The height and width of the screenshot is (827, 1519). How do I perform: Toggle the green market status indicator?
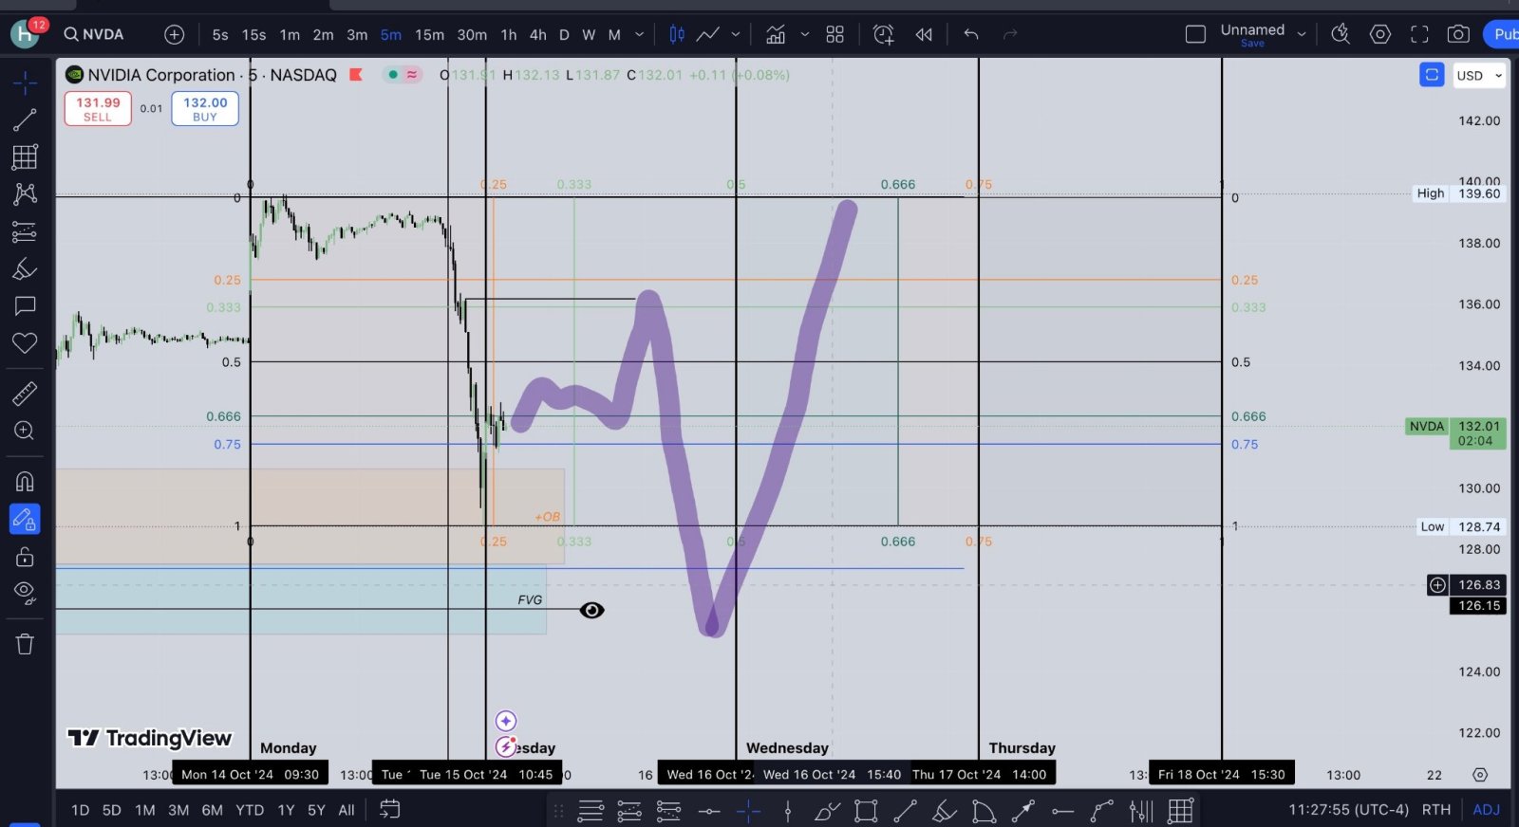point(393,74)
